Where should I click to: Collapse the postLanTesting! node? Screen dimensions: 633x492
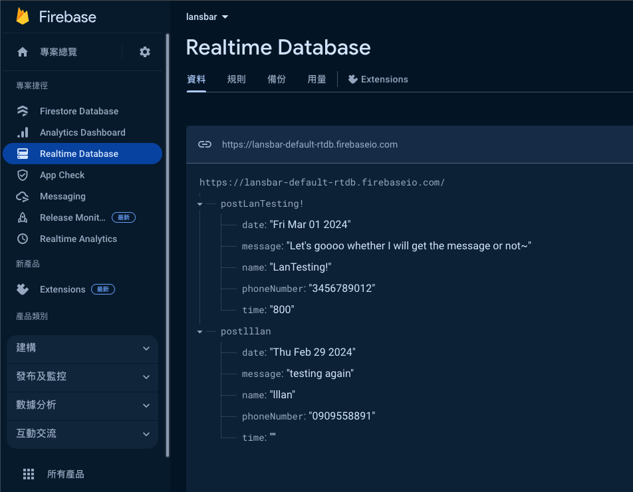[200, 204]
